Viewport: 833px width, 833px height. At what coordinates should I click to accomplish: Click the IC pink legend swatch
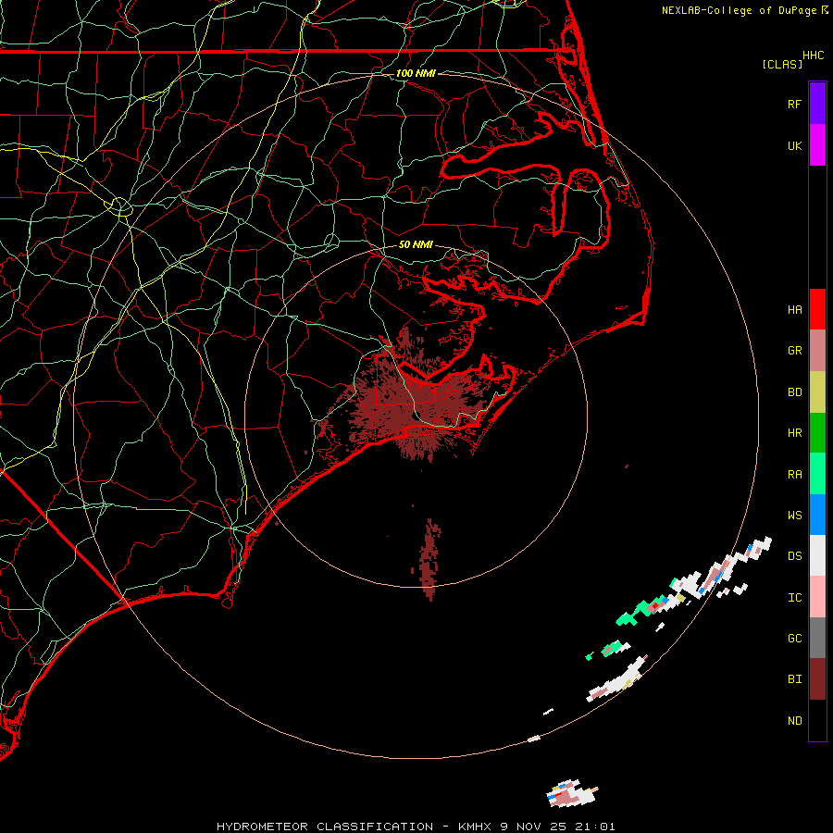817,597
